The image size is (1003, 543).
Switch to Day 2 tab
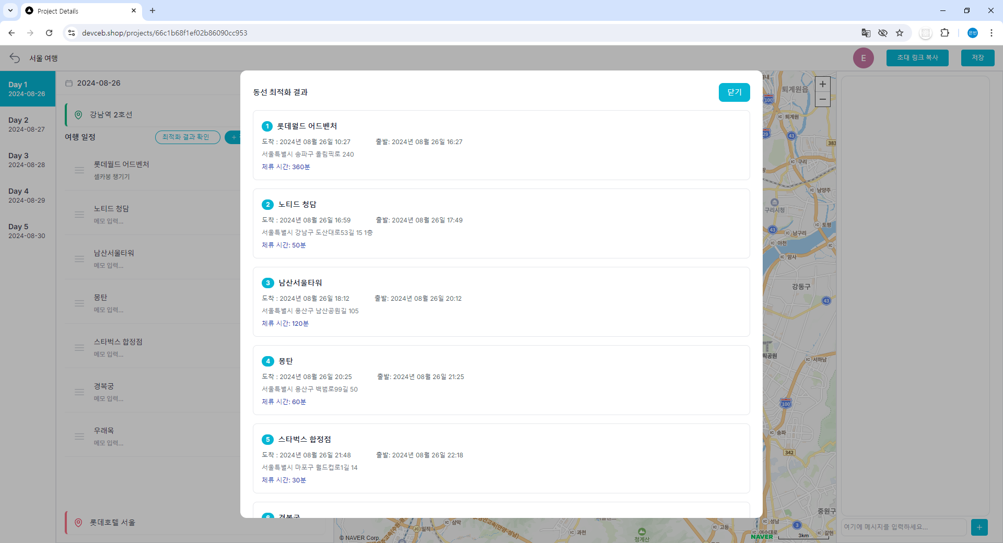pos(27,124)
